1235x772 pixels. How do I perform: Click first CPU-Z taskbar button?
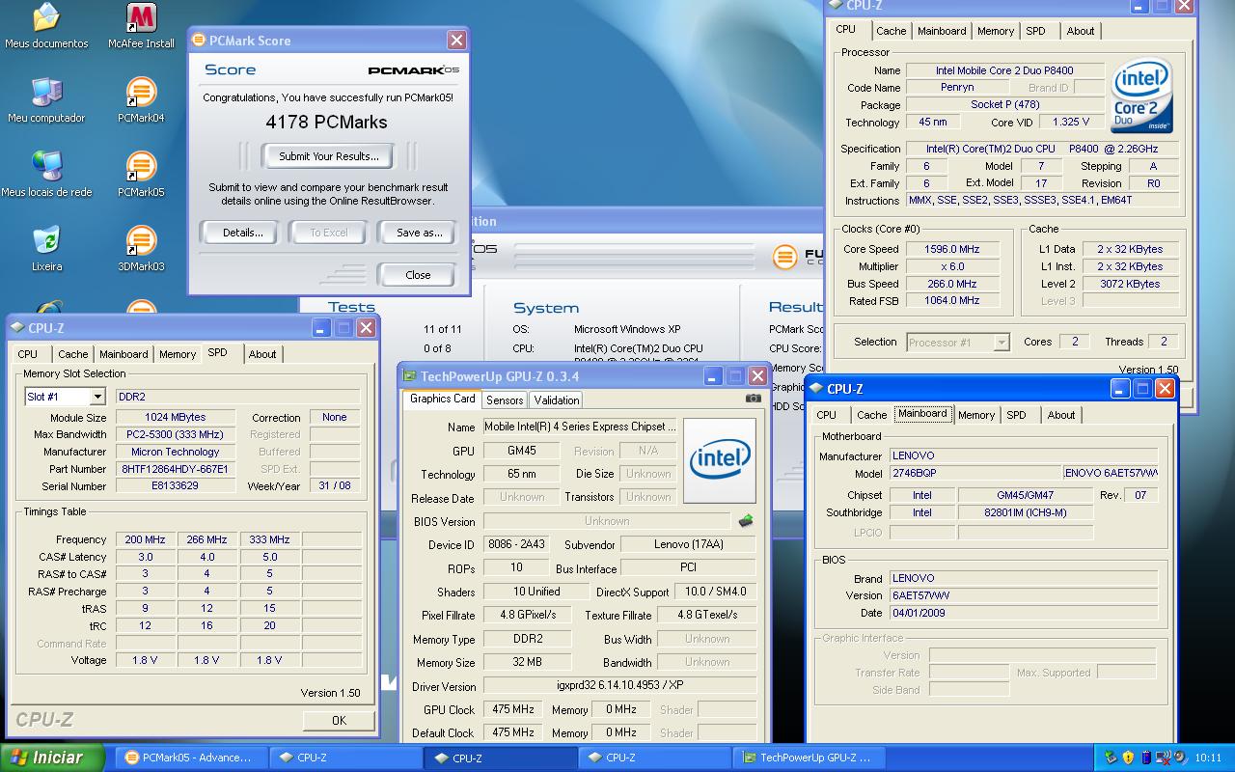point(344,758)
